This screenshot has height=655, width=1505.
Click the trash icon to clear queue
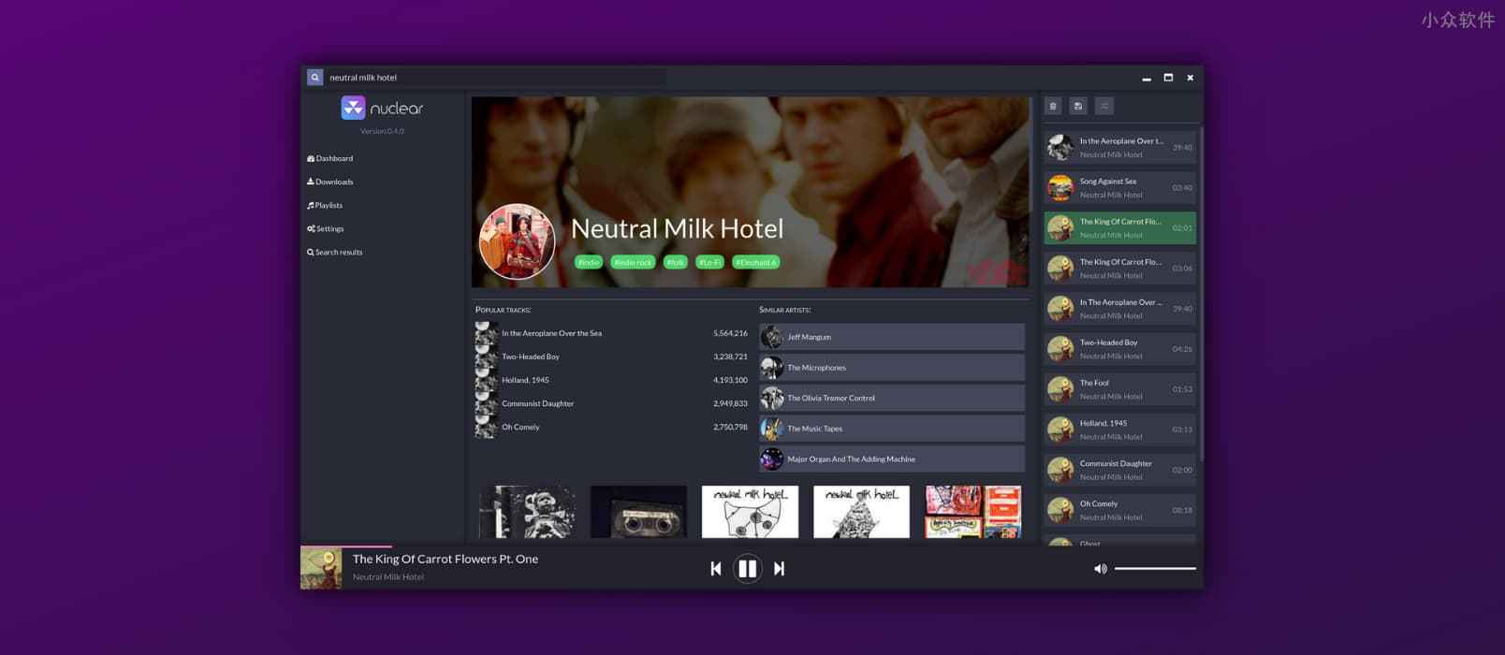(1053, 107)
